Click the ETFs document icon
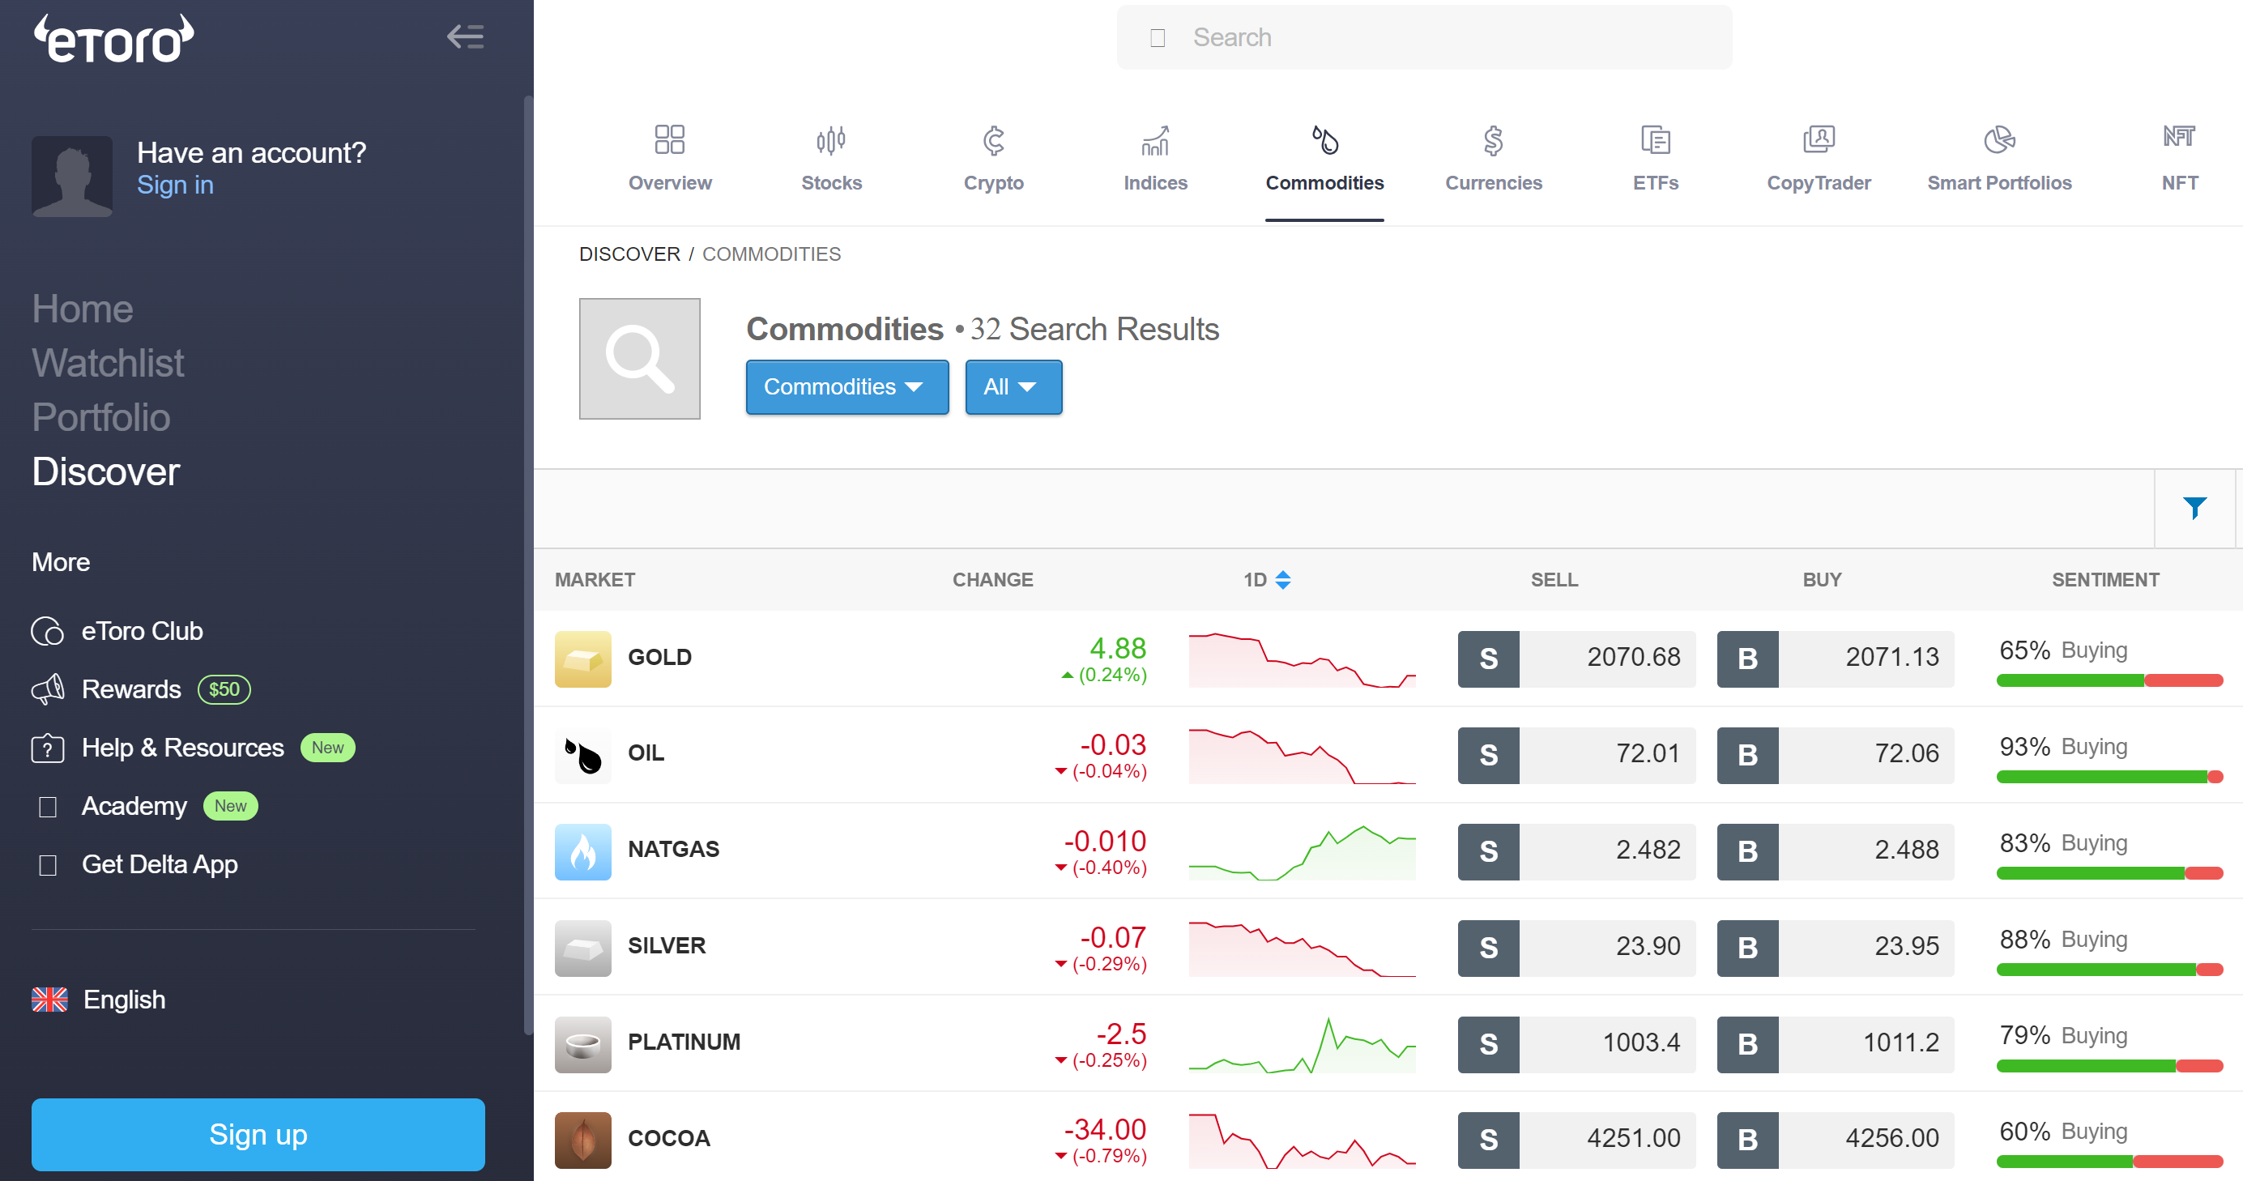Image resolution: width=2243 pixels, height=1181 pixels. (1655, 139)
